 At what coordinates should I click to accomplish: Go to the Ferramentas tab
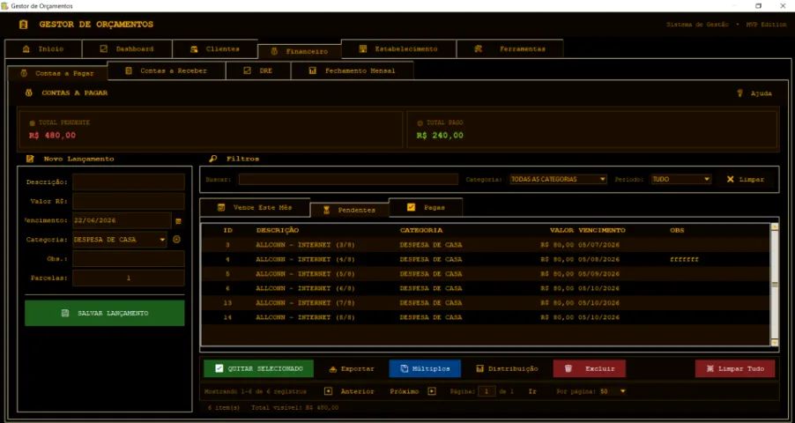click(509, 49)
